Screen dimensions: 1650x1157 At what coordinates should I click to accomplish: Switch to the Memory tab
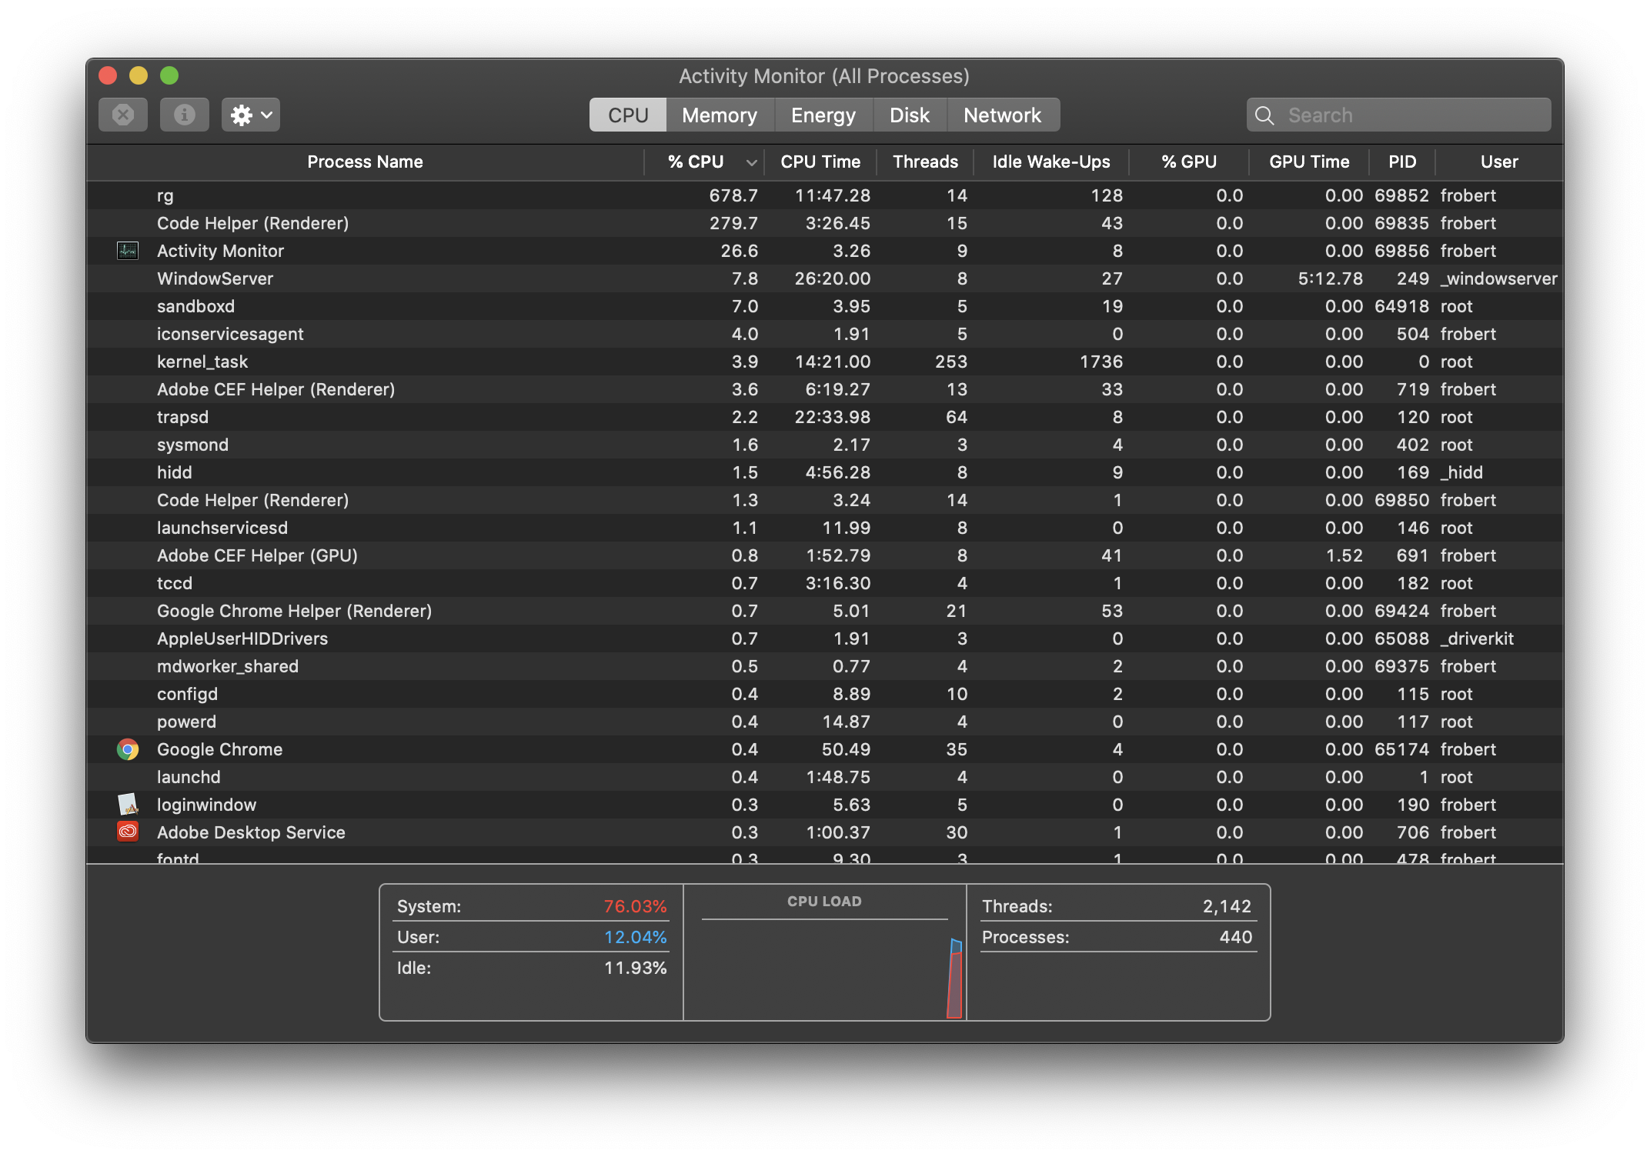click(x=719, y=115)
